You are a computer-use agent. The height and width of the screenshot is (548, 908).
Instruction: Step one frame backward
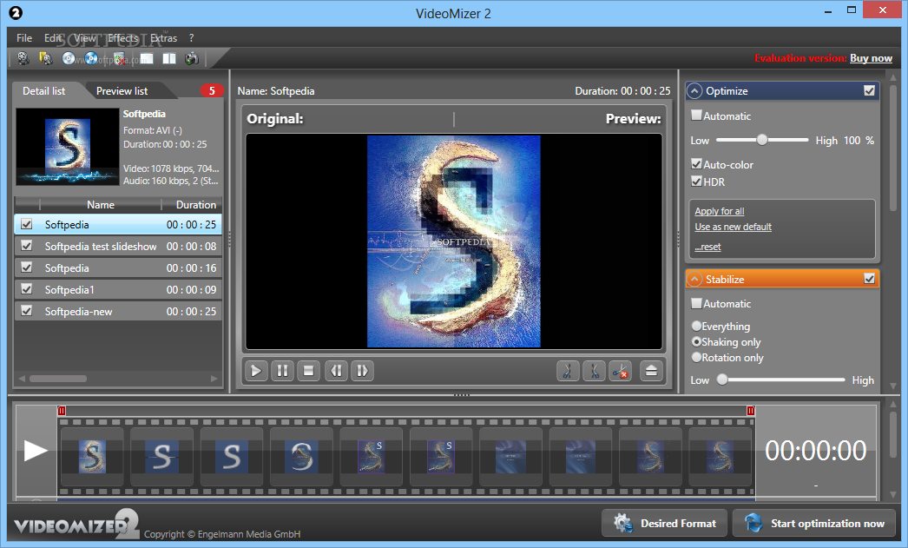coord(336,371)
